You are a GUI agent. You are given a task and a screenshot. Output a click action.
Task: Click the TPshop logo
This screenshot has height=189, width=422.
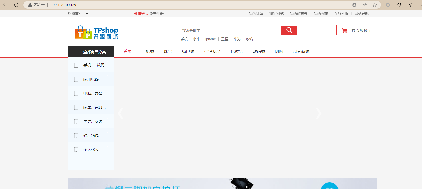point(96,33)
